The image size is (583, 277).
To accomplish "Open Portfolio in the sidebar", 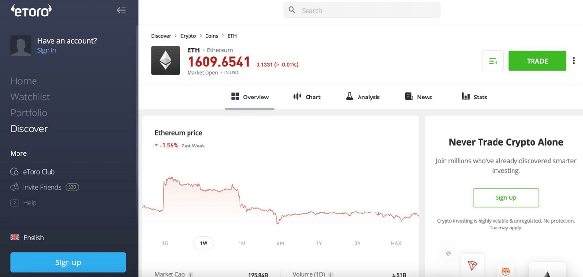I will 29,113.
